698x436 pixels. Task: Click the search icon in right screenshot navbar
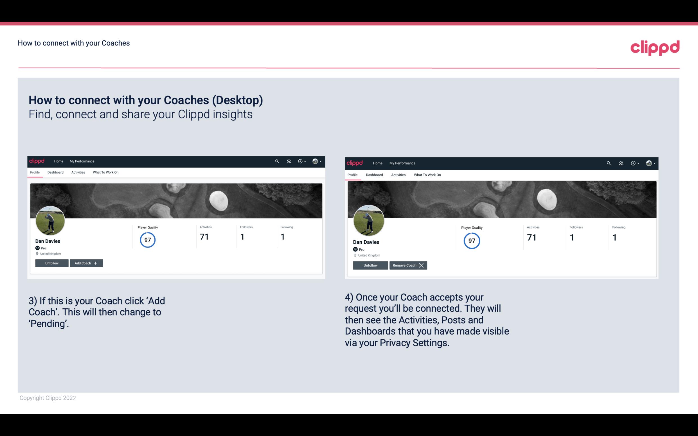pos(609,163)
